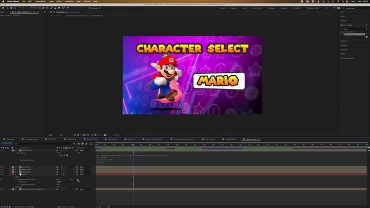Viewport: 370px width, 208px height.
Task: Toggle the Dropdown Menu Control fx switch
Action: point(1,180)
